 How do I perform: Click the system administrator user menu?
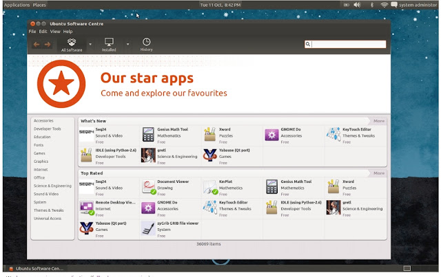pyautogui.click(x=414, y=5)
